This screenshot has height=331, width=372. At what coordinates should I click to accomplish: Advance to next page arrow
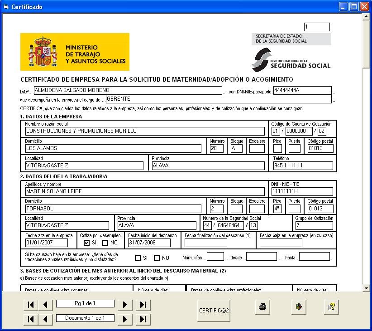124,305
